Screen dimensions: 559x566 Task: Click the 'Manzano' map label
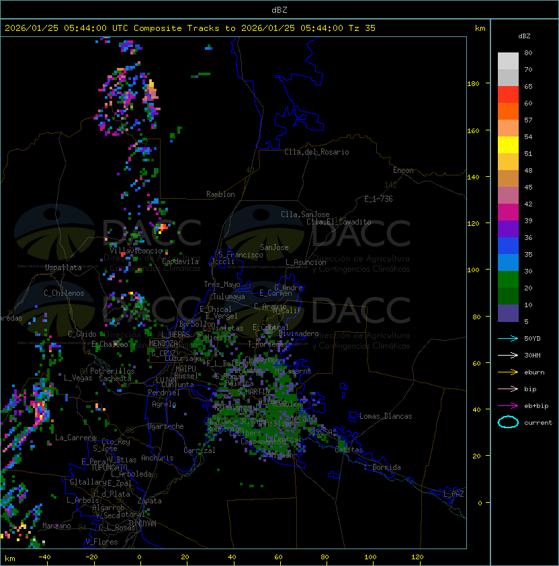[56, 526]
